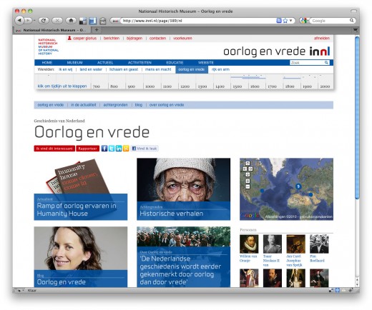Click afmelden to log out
Screen dimensions: 372x310
tap(322, 39)
